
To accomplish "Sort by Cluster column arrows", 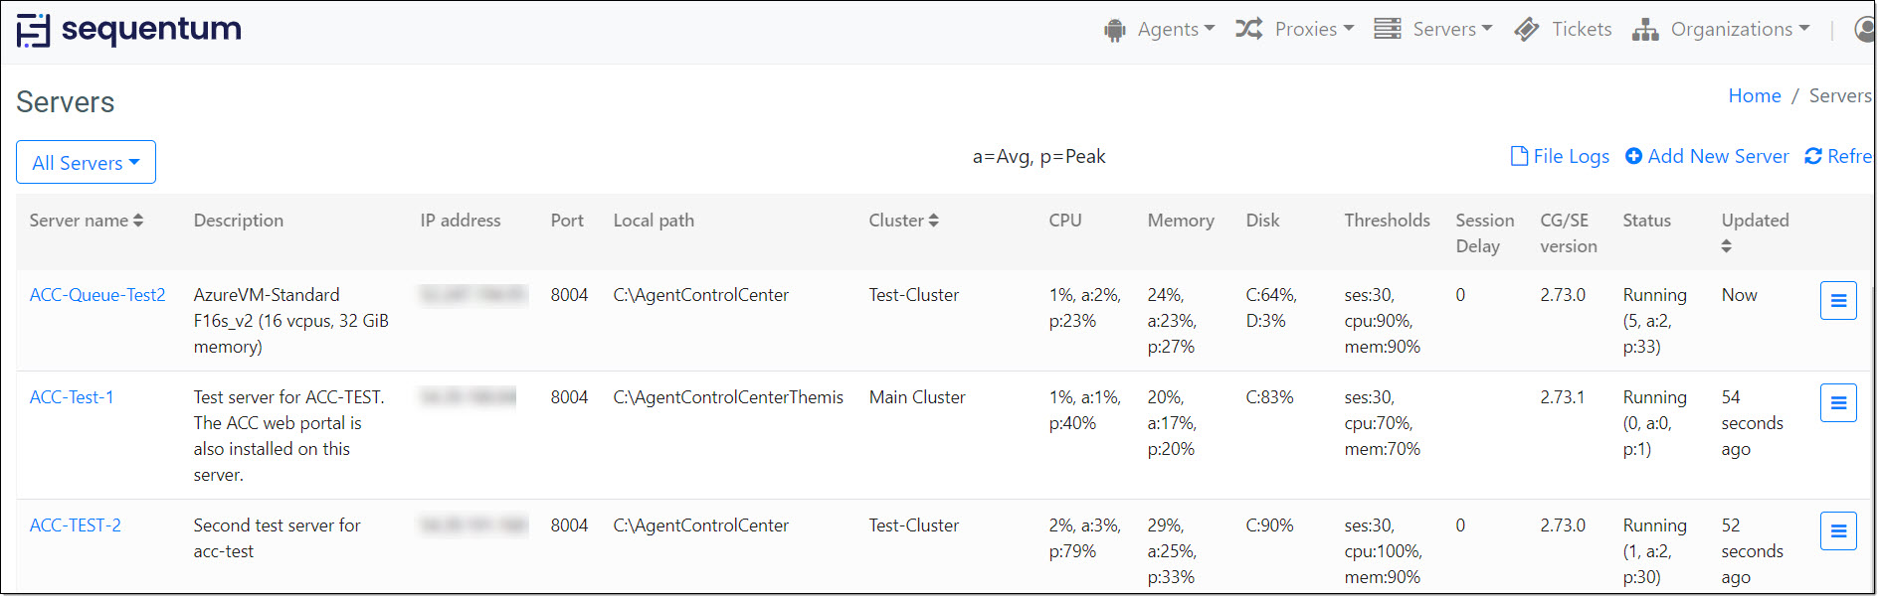I will (933, 221).
